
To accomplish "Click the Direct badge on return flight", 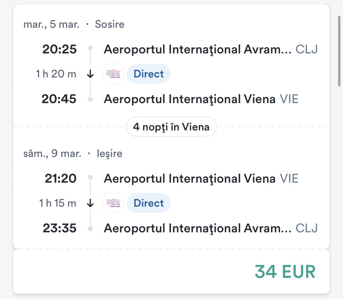I will click(149, 203).
